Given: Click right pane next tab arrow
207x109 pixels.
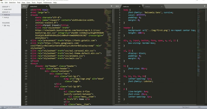Looking at the screenshot, I should click(118, 6).
